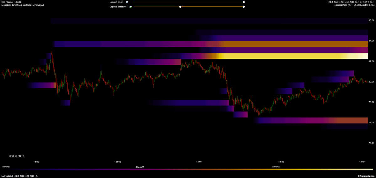The height and width of the screenshot is (178, 376).
Task: Click the Liquidity Decay slider handle
Action: (244, 2)
